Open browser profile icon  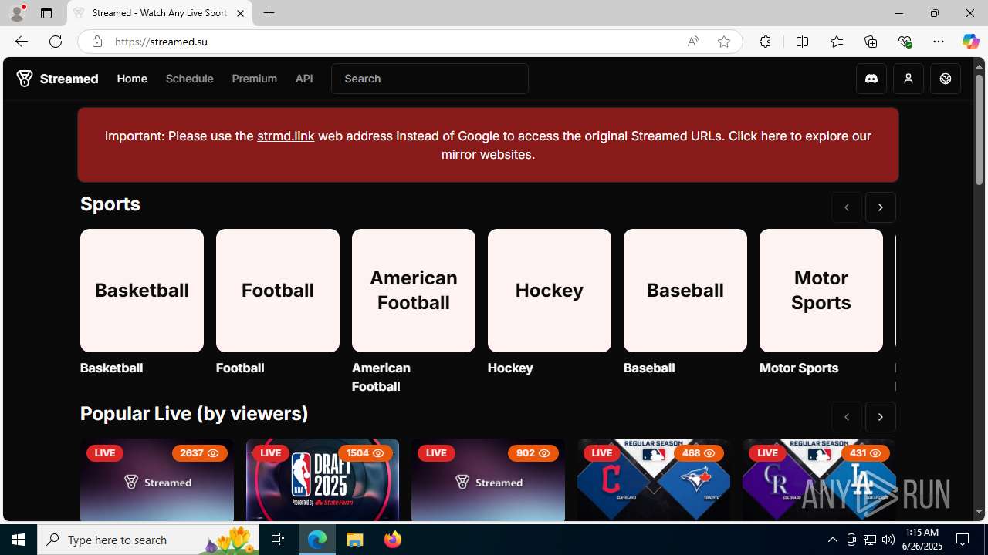[17, 13]
